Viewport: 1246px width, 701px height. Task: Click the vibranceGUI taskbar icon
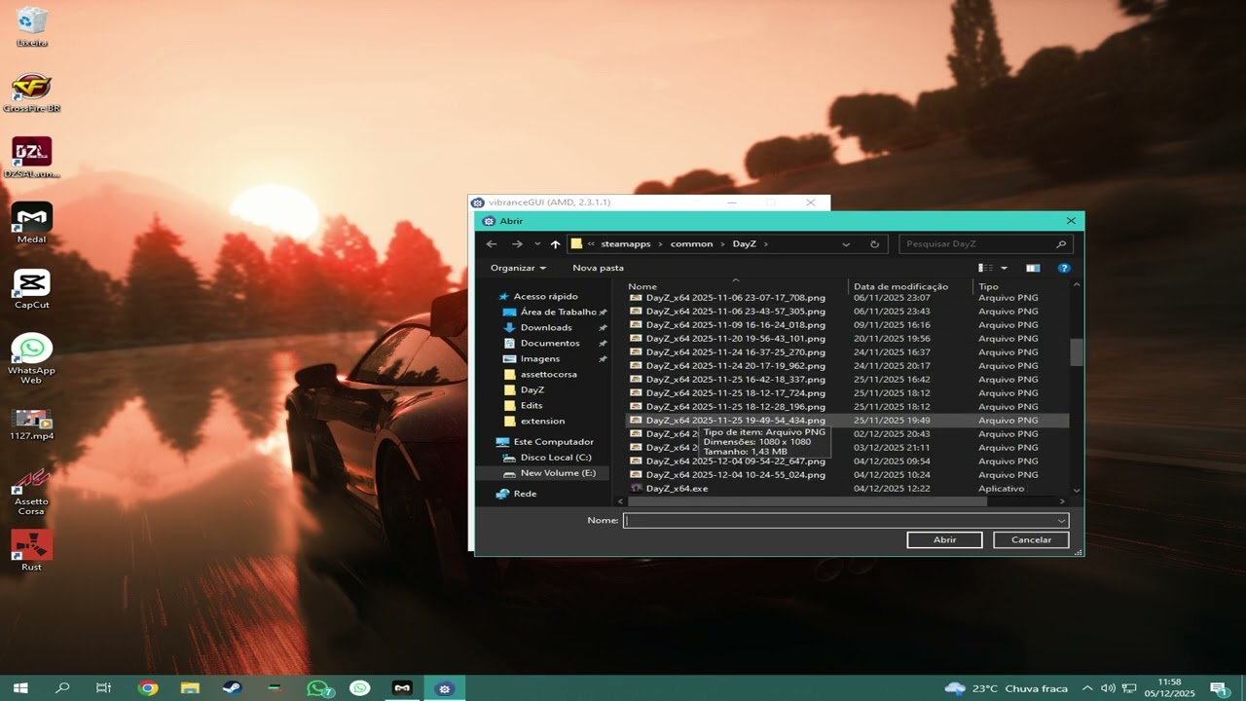445,688
